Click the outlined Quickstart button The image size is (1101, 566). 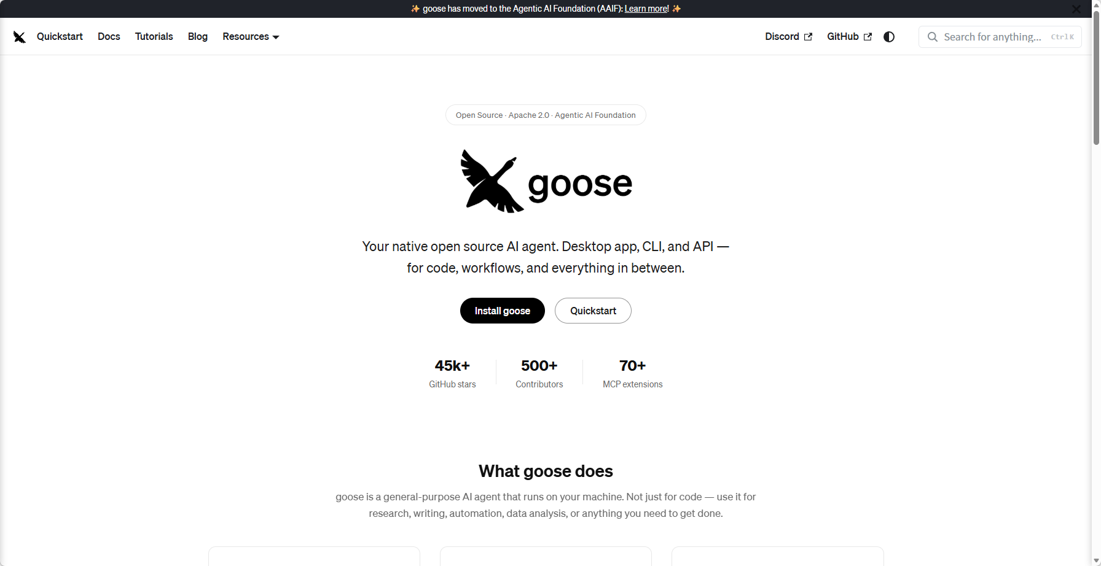click(x=593, y=311)
